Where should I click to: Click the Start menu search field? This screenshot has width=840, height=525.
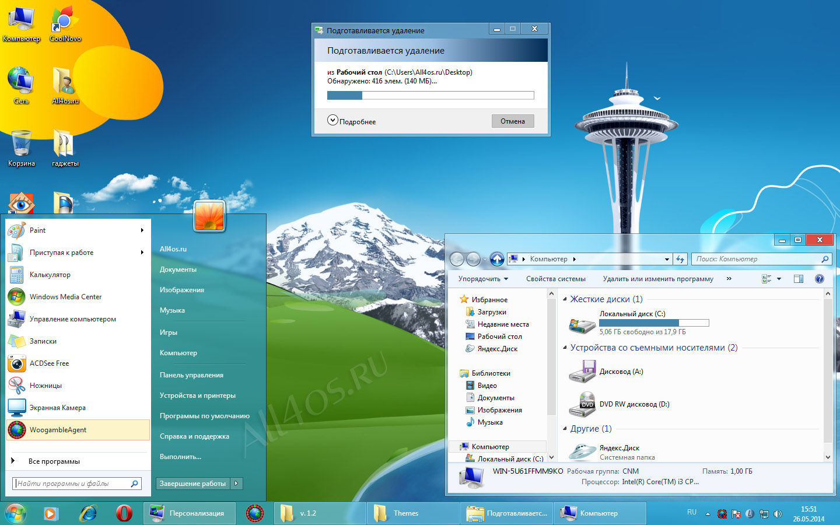(77, 484)
